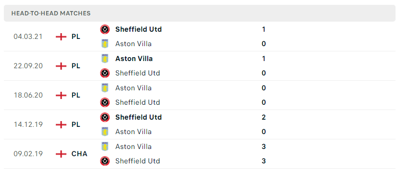Click Aston Villa score 3 in 09.02.19 match
Screen dimensions: 396x173
coord(264,147)
